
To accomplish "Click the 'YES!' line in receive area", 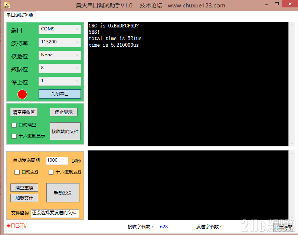I will [94, 32].
